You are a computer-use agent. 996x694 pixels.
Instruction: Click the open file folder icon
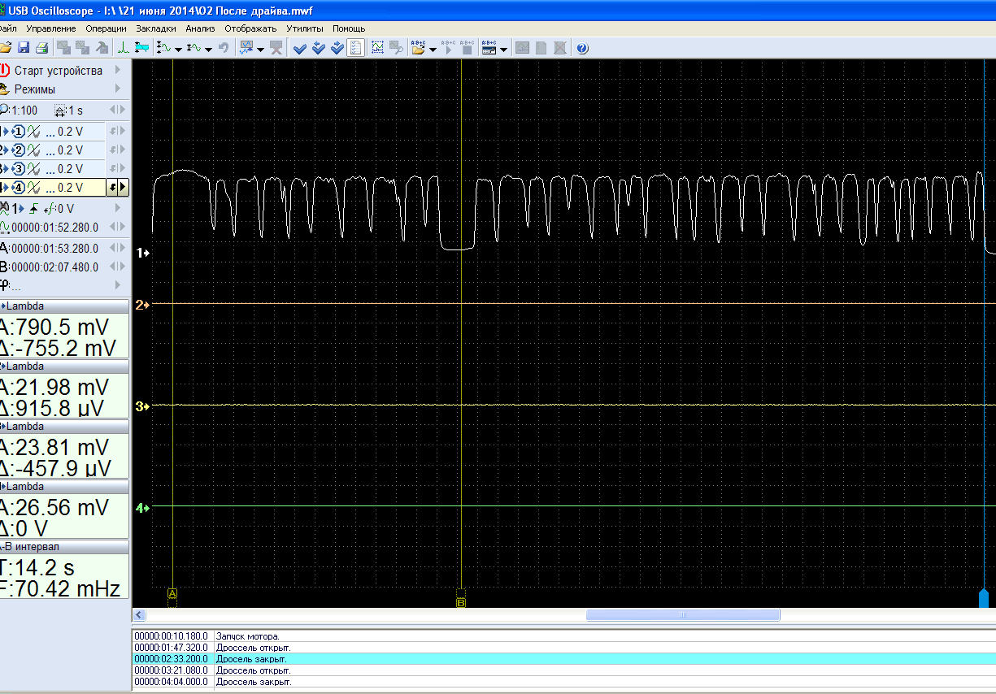click(x=5, y=49)
